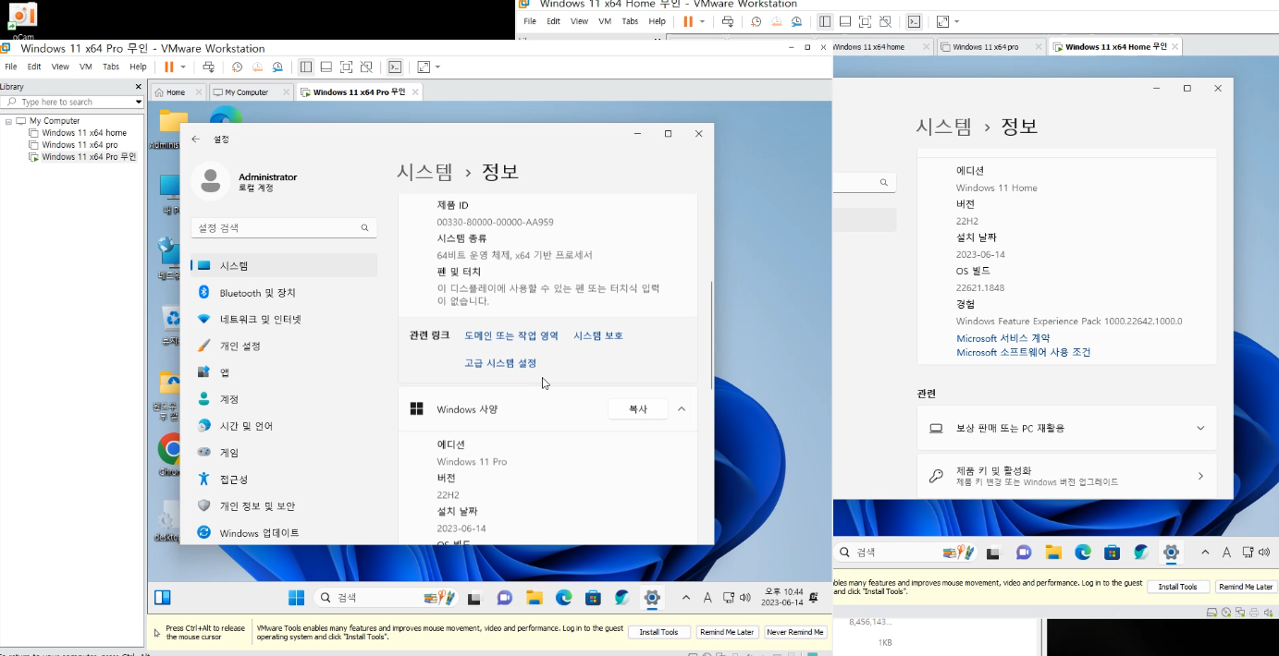Open Windows 업데이트 settings
This screenshot has height=656, width=1279.
(x=284, y=533)
